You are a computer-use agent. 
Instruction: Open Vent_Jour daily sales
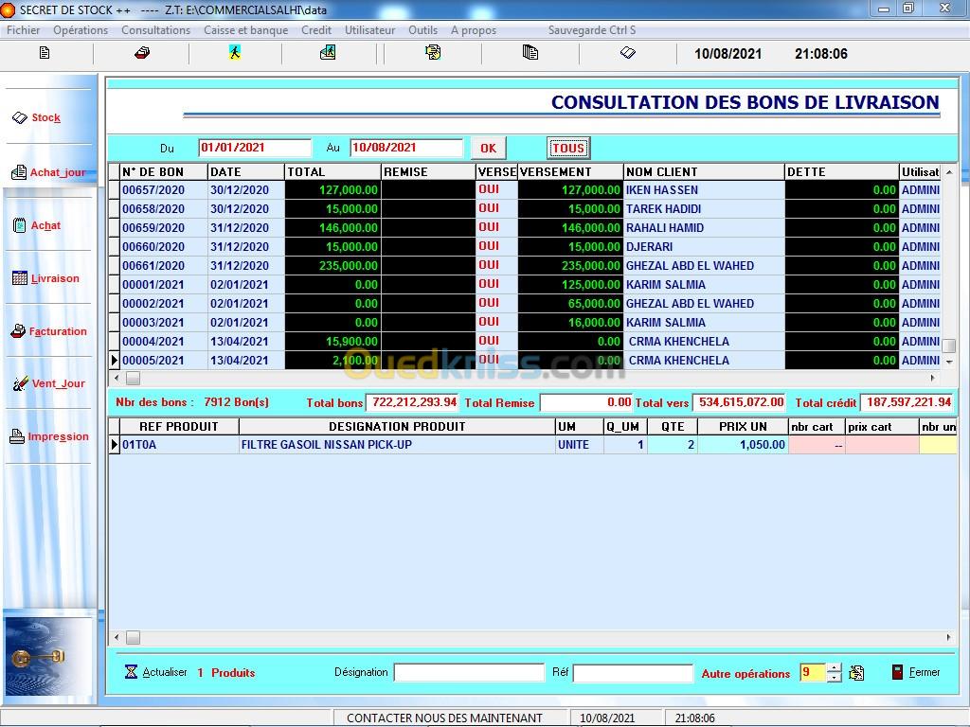point(56,383)
